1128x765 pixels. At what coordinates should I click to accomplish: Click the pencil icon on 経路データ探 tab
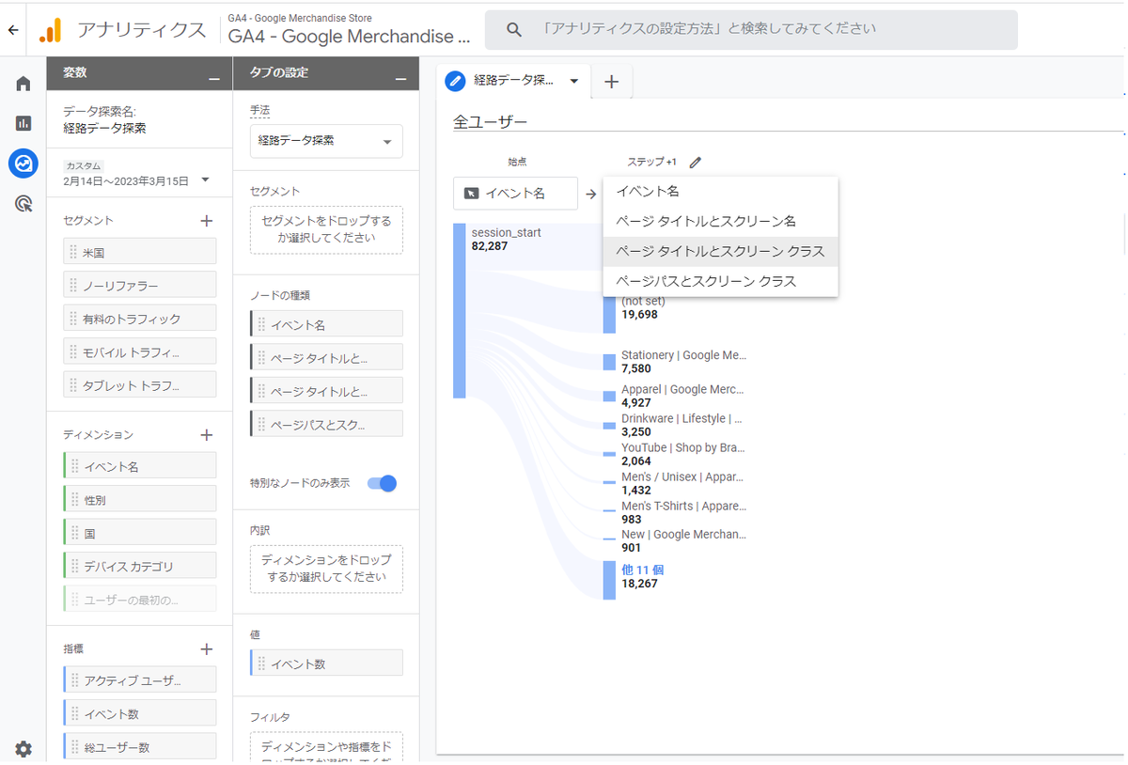point(456,81)
